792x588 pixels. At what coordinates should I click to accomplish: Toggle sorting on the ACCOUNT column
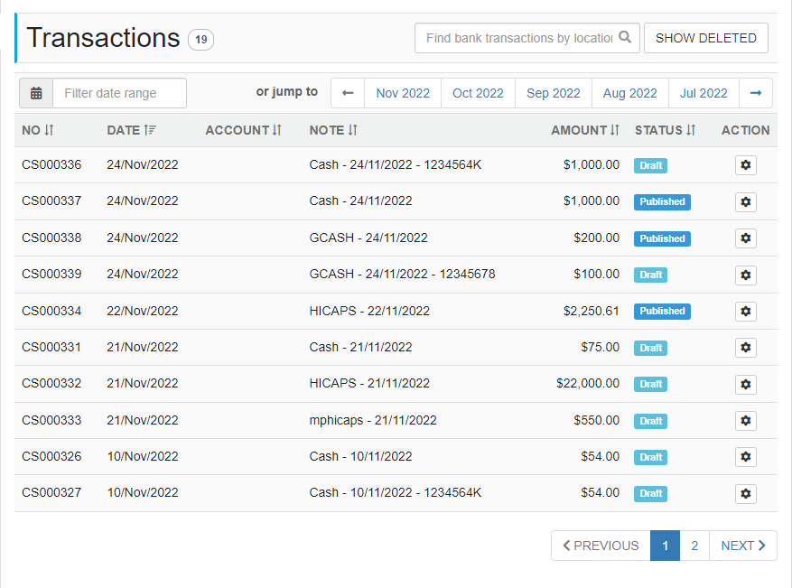[x=276, y=130]
